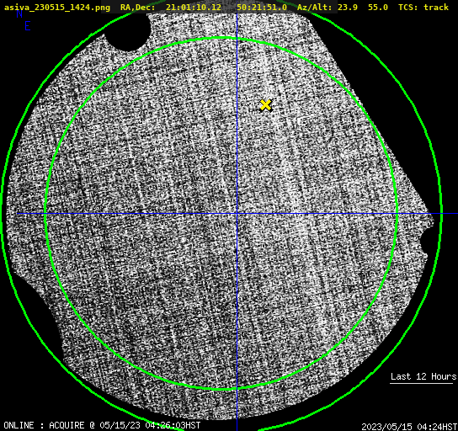Image resolution: width=458 pixels, height=431 pixels.
Task: Click the horizontal blue line's right end
Action: [455, 214]
